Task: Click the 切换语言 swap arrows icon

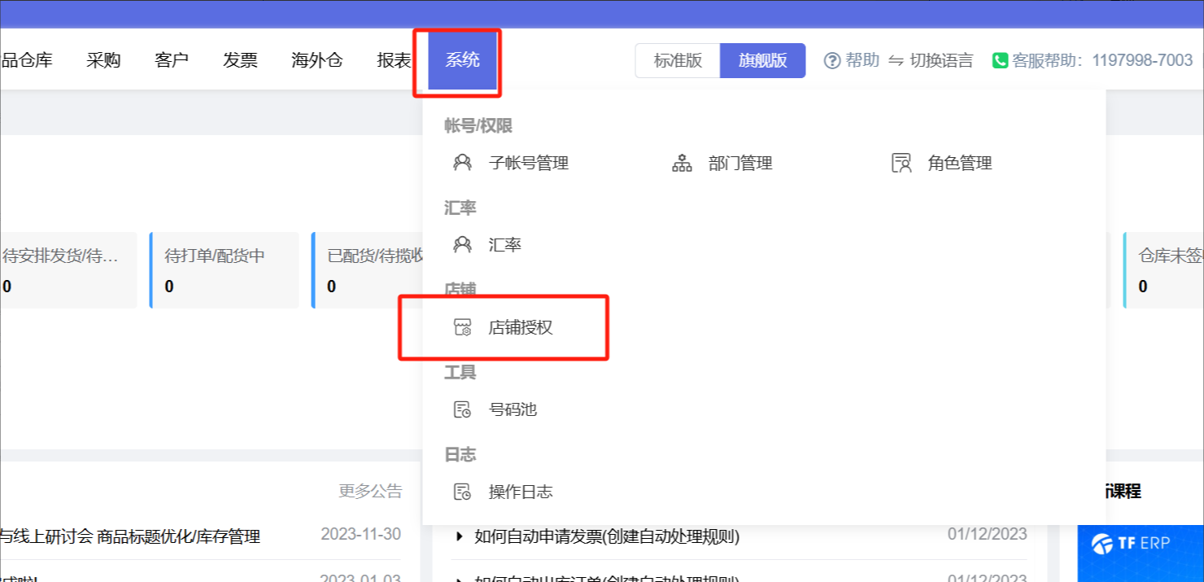Action: click(x=896, y=60)
